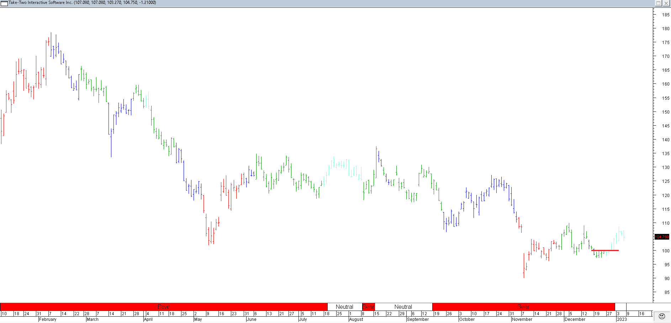Click the 85 price axis label
The width and height of the screenshot is (671, 323).
pos(667,292)
